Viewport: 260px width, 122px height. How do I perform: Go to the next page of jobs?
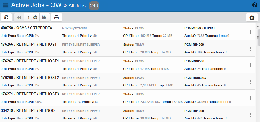point(44,17)
